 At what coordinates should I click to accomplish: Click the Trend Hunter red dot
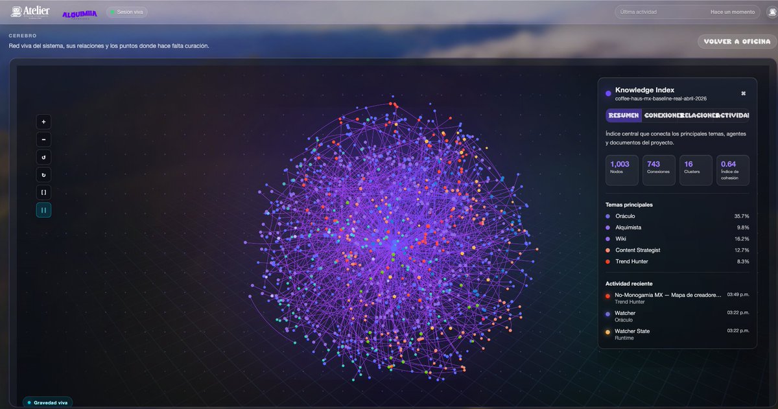click(x=607, y=262)
